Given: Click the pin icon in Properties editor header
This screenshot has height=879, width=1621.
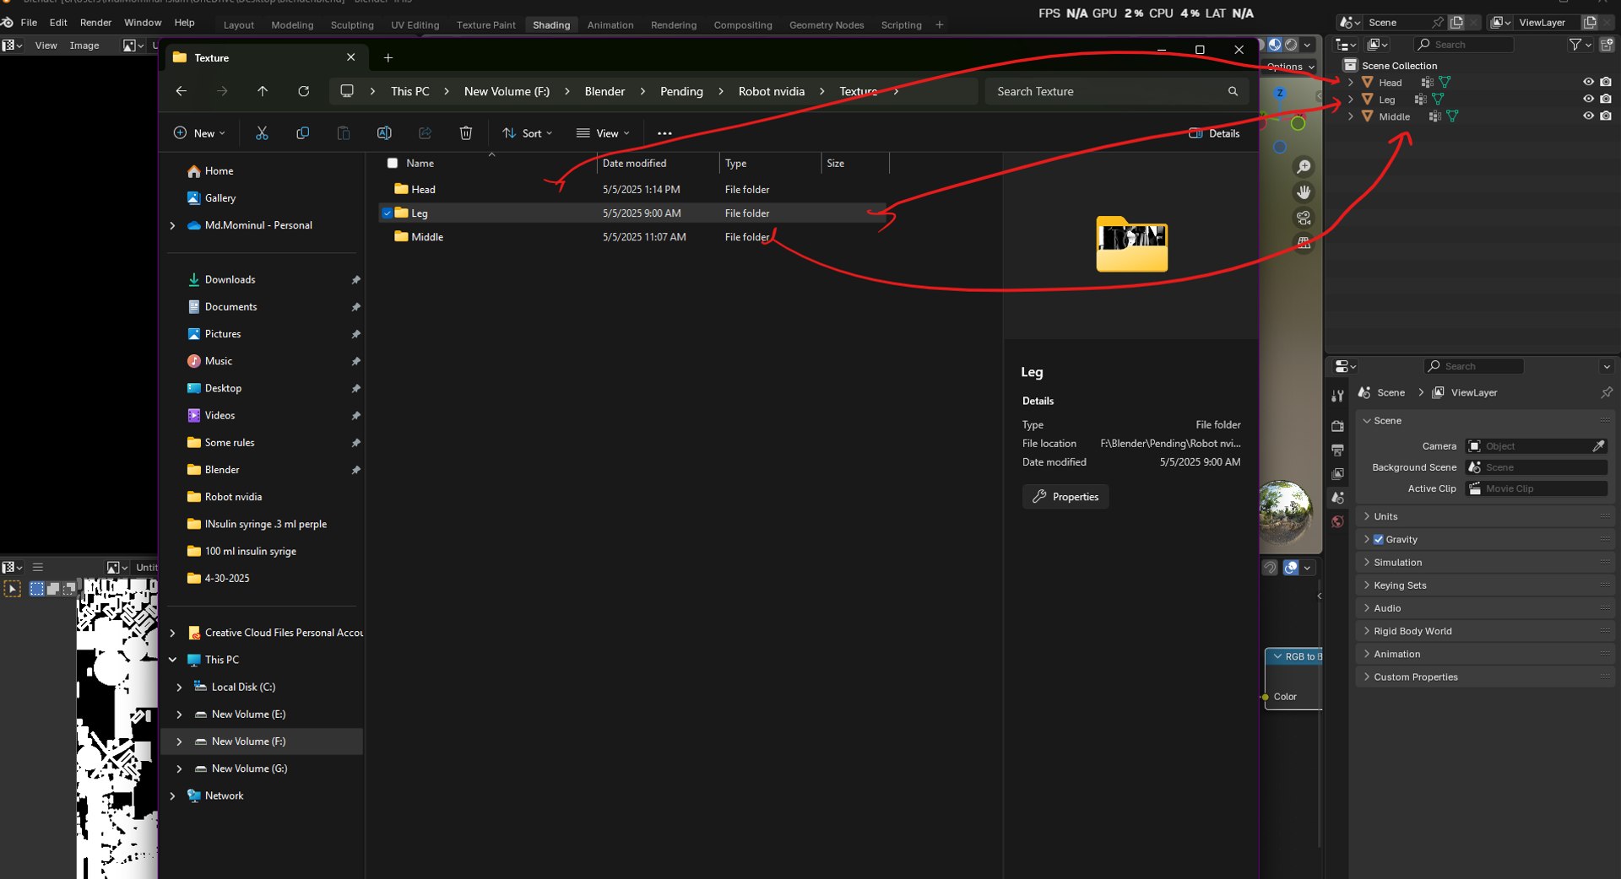Looking at the screenshot, I should [1607, 392].
